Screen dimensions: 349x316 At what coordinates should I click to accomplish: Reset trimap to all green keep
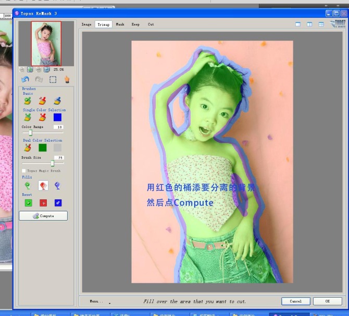[x=29, y=203]
